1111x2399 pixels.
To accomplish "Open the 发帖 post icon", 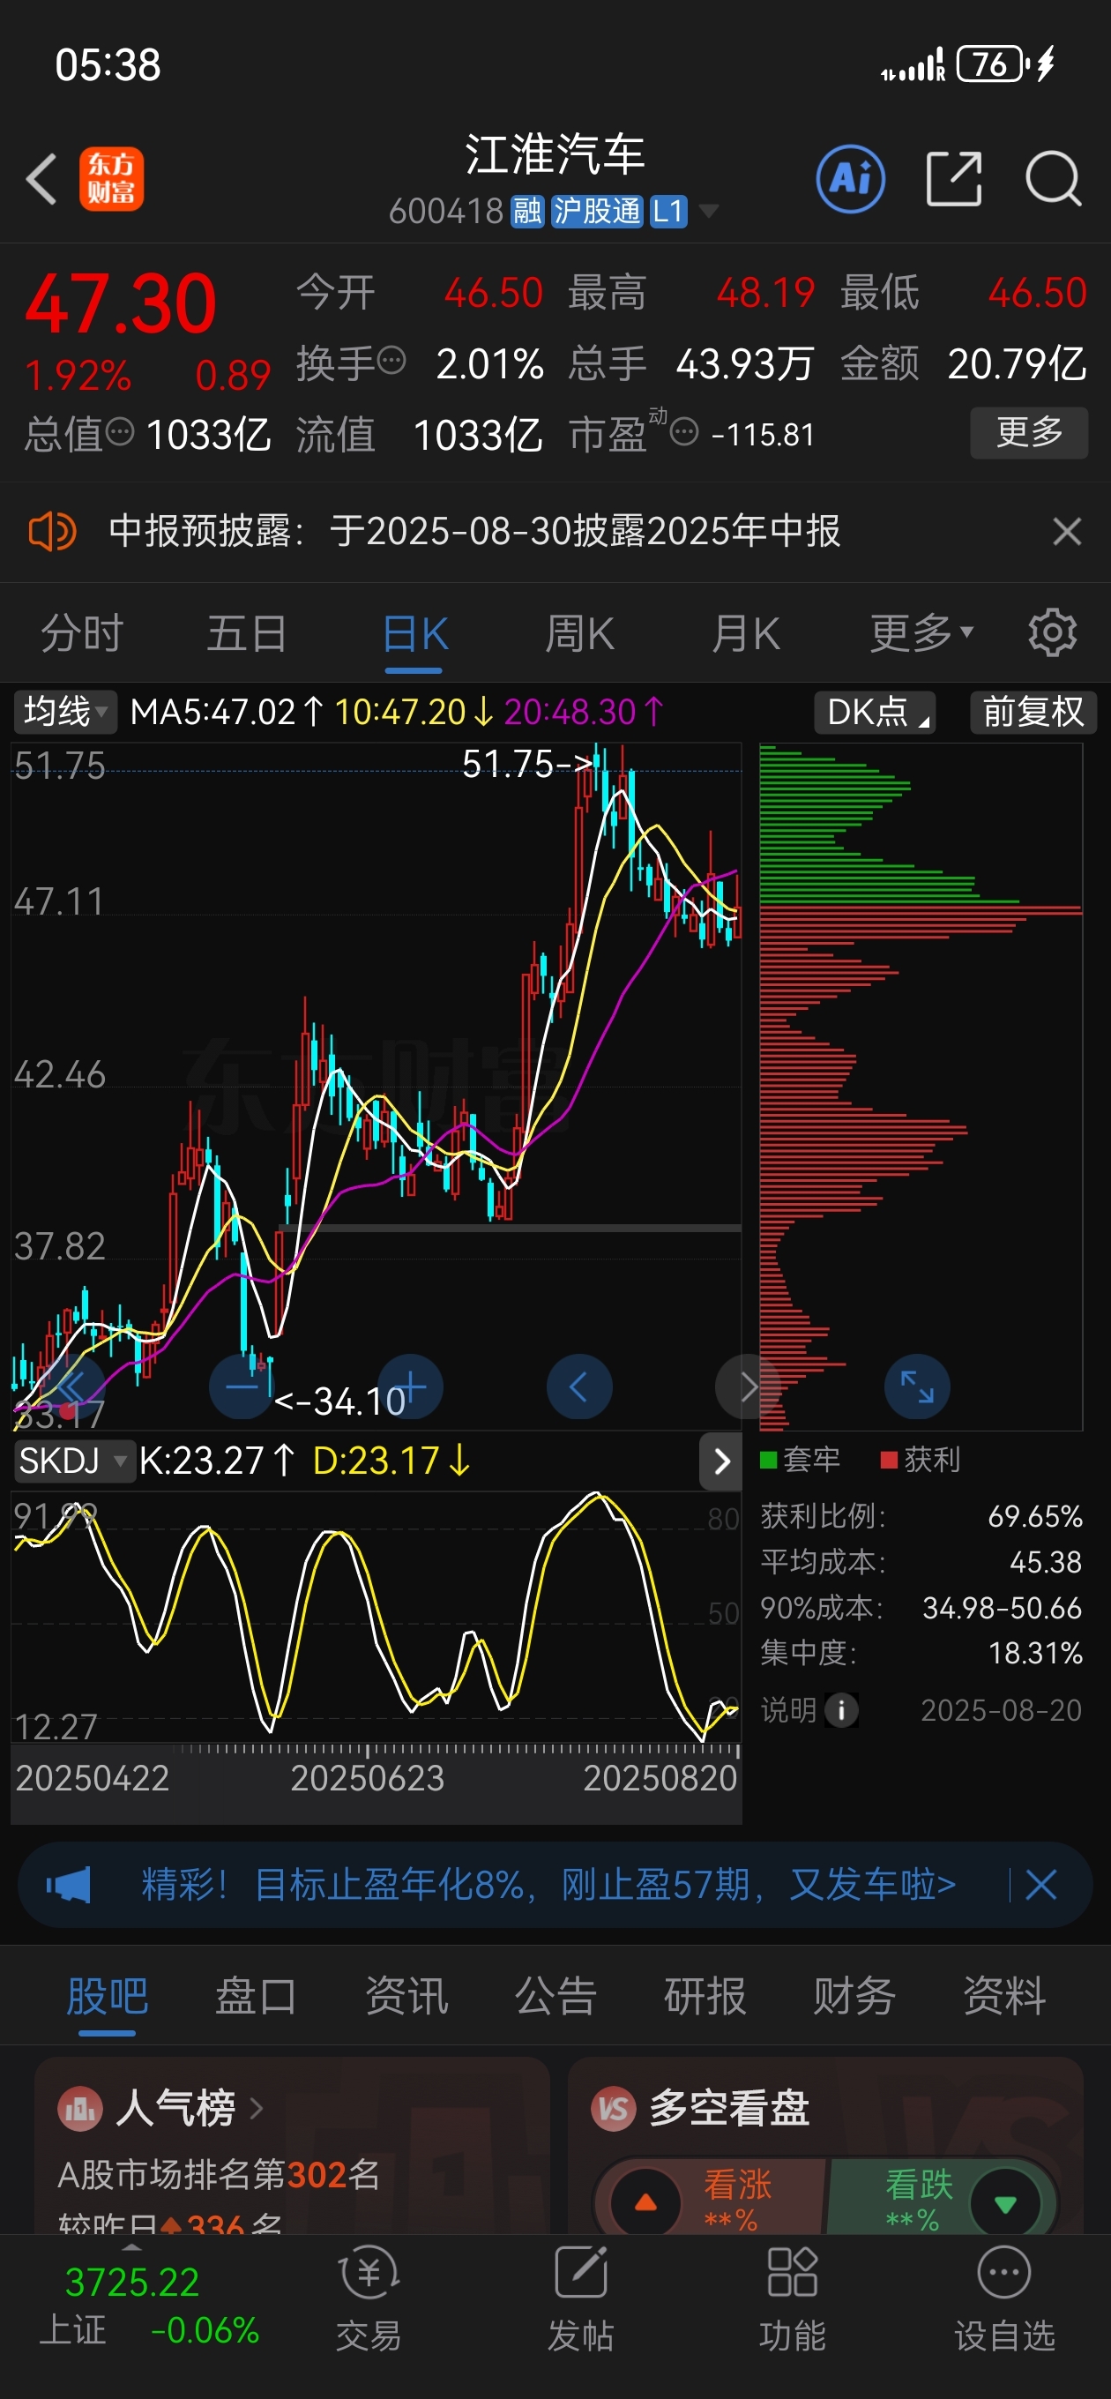I will (581, 2272).
